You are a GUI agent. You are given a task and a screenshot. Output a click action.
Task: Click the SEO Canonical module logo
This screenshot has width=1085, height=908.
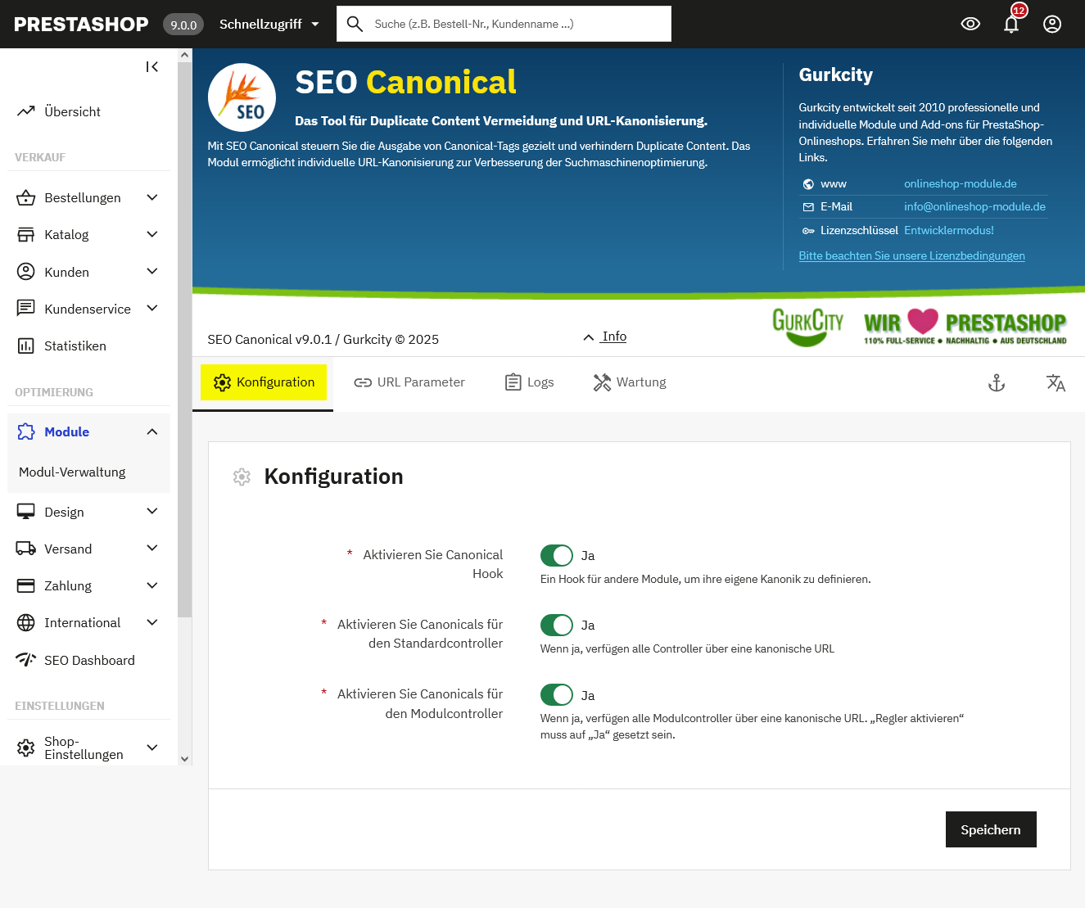coord(242,97)
